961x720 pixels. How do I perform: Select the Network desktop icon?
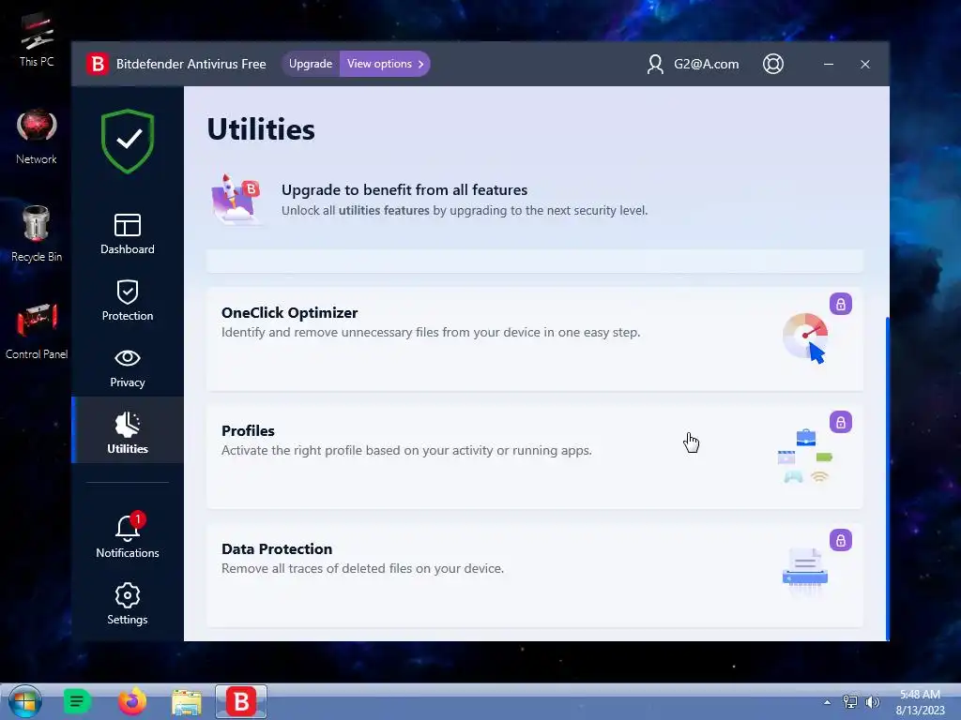click(x=37, y=136)
